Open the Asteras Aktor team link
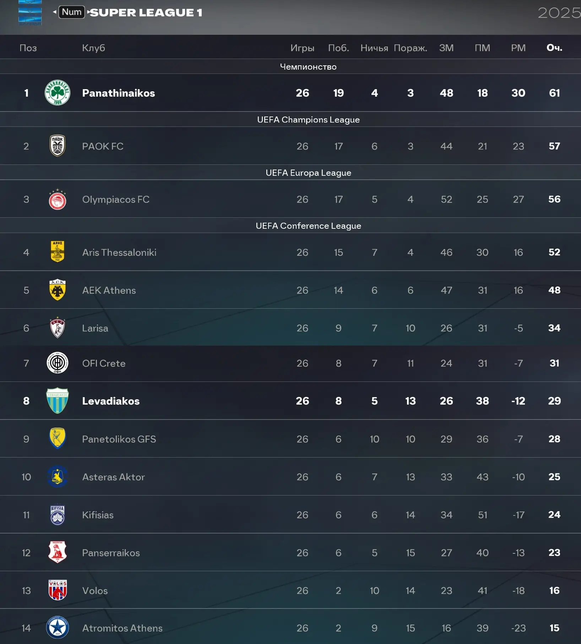This screenshot has height=644, width=581. tap(113, 477)
